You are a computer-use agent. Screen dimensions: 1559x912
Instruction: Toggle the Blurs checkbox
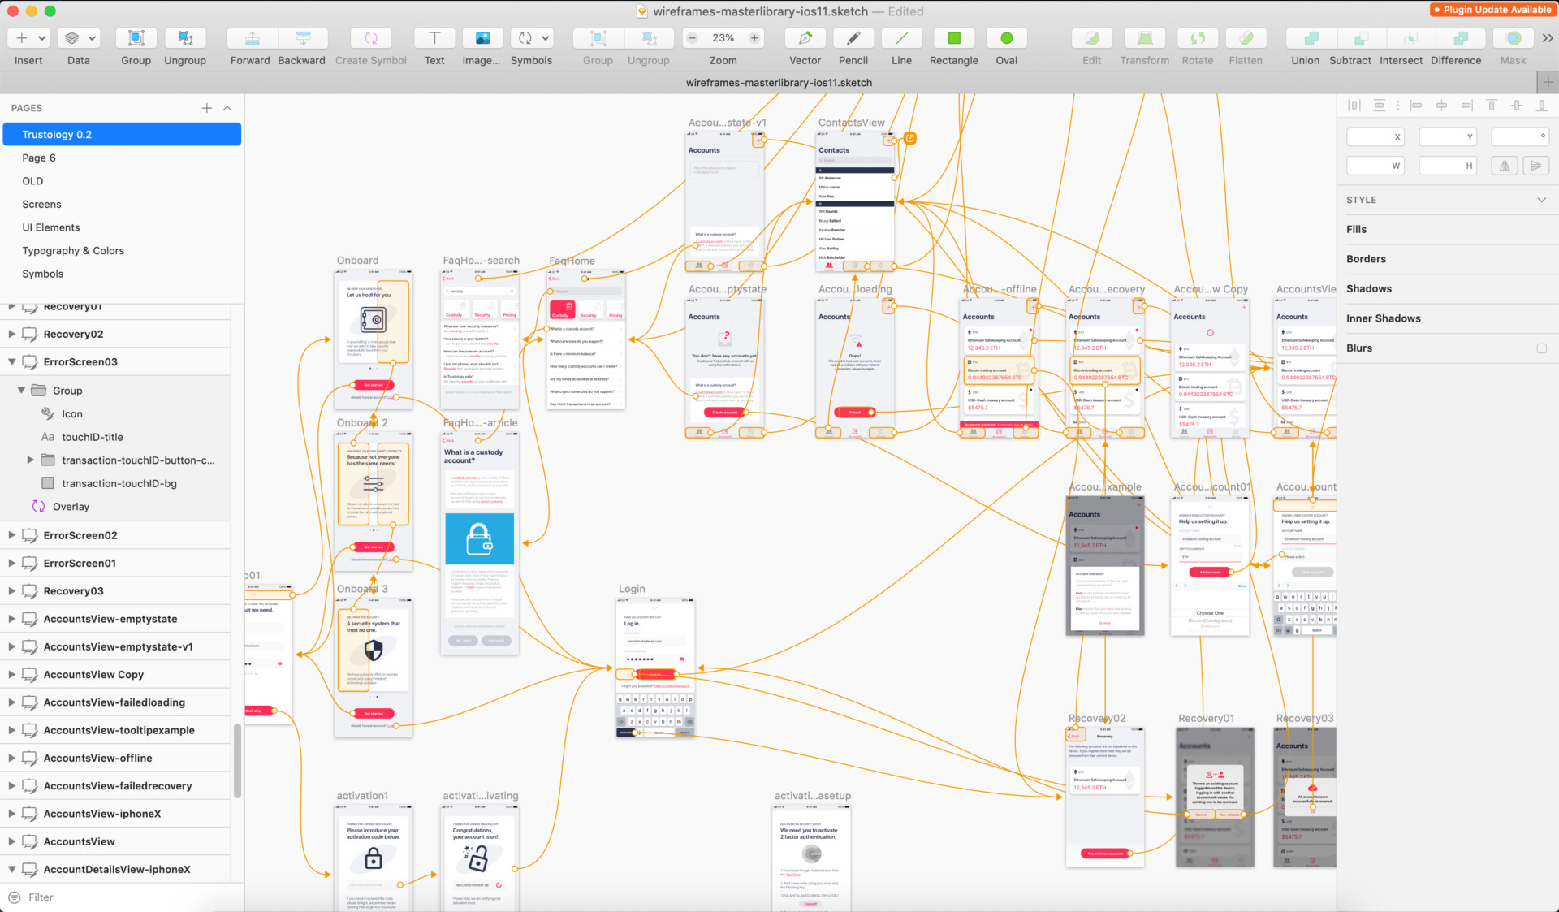[x=1541, y=348]
